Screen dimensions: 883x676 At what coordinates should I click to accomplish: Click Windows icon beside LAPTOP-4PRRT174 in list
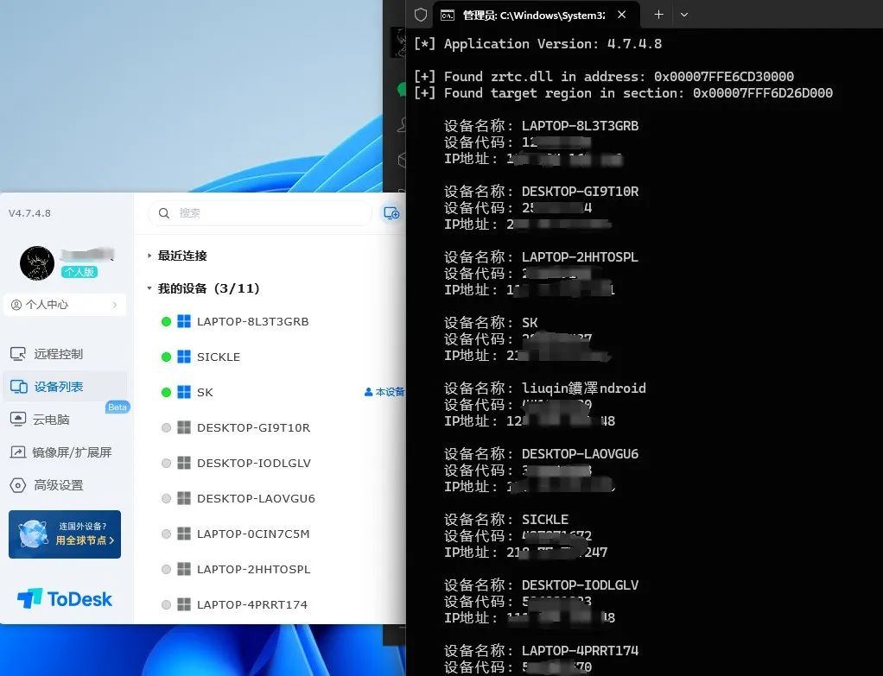[183, 604]
